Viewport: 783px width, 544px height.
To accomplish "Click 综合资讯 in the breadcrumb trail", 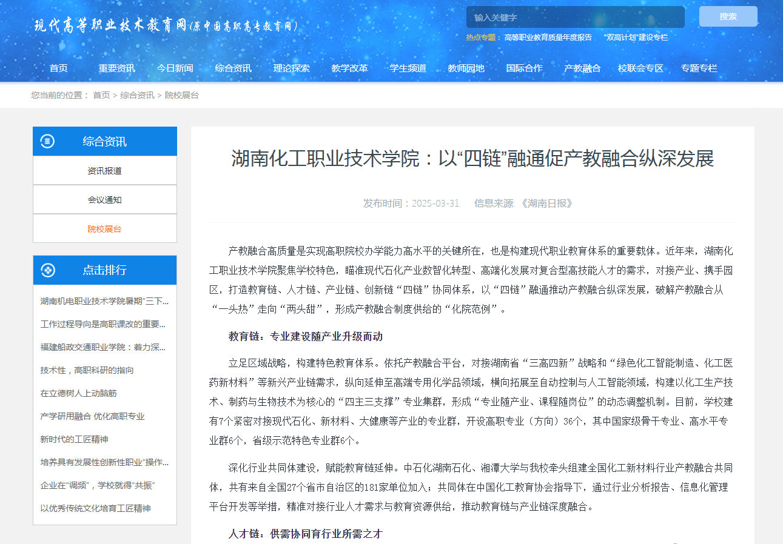I will click(137, 95).
